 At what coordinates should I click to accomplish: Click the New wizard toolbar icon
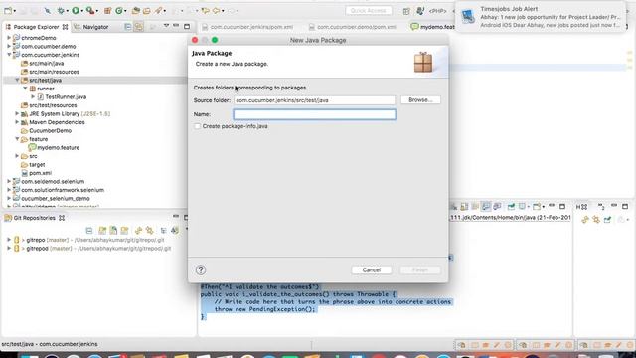[8, 11]
